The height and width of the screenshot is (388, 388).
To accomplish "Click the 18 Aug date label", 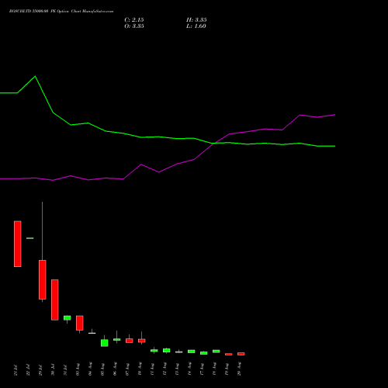I will coord(214,369).
